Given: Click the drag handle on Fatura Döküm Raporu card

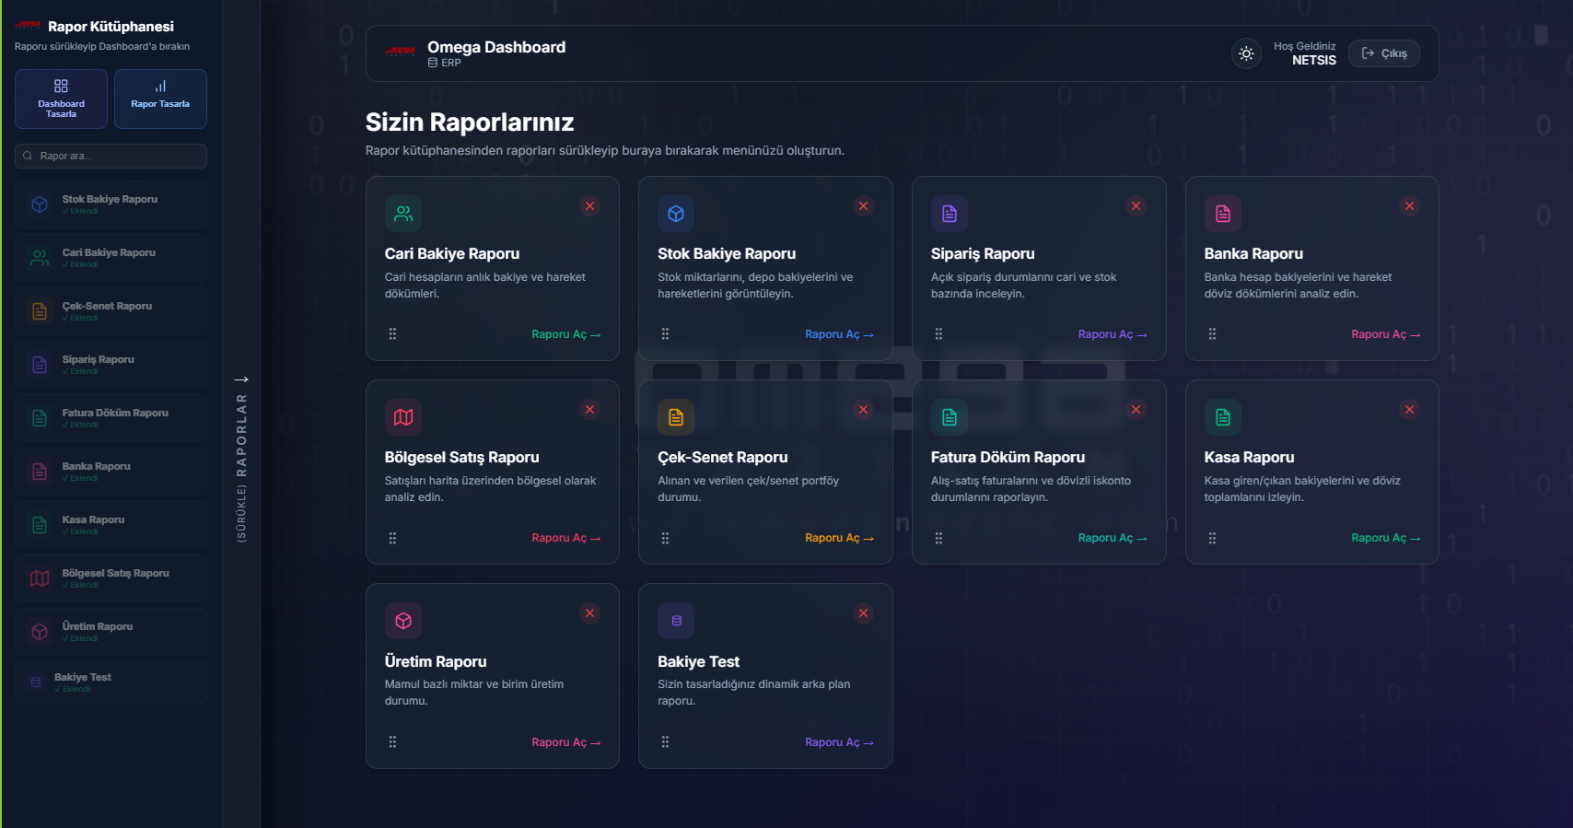Looking at the screenshot, I should click(x=938, y=538).
